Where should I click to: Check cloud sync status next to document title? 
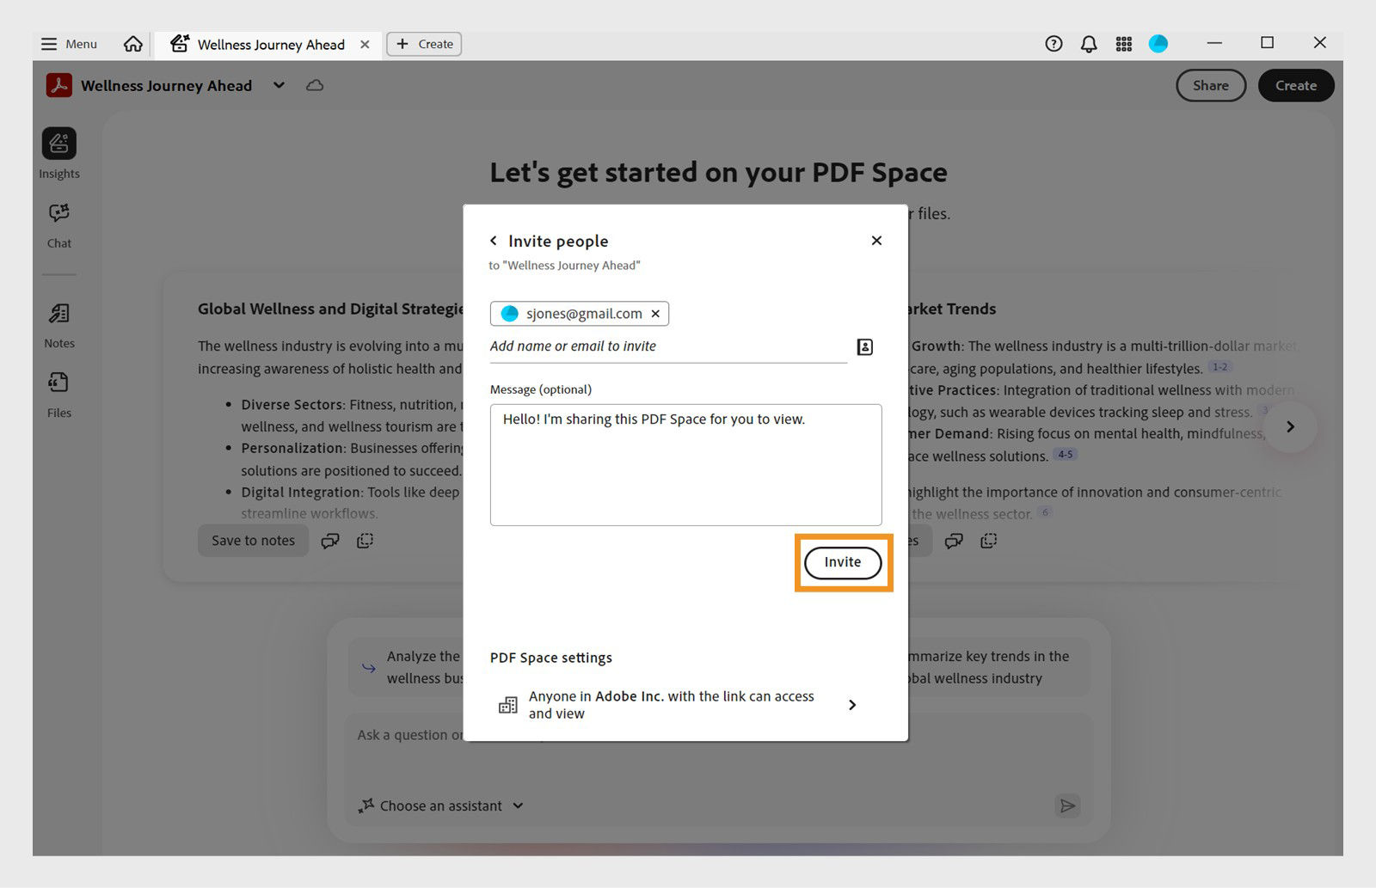[x=314, y=85]
